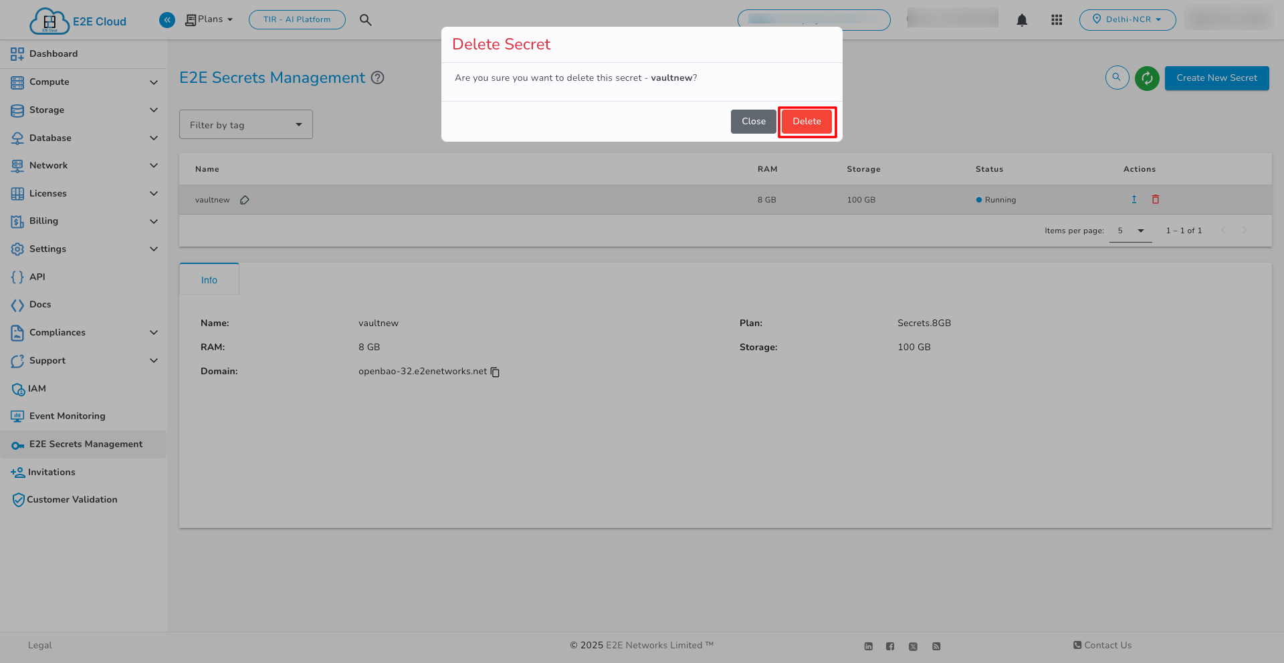This screenshot has height=663, width=1284.
Task: Click the RAM column header
Action: [x=768, y=169]
